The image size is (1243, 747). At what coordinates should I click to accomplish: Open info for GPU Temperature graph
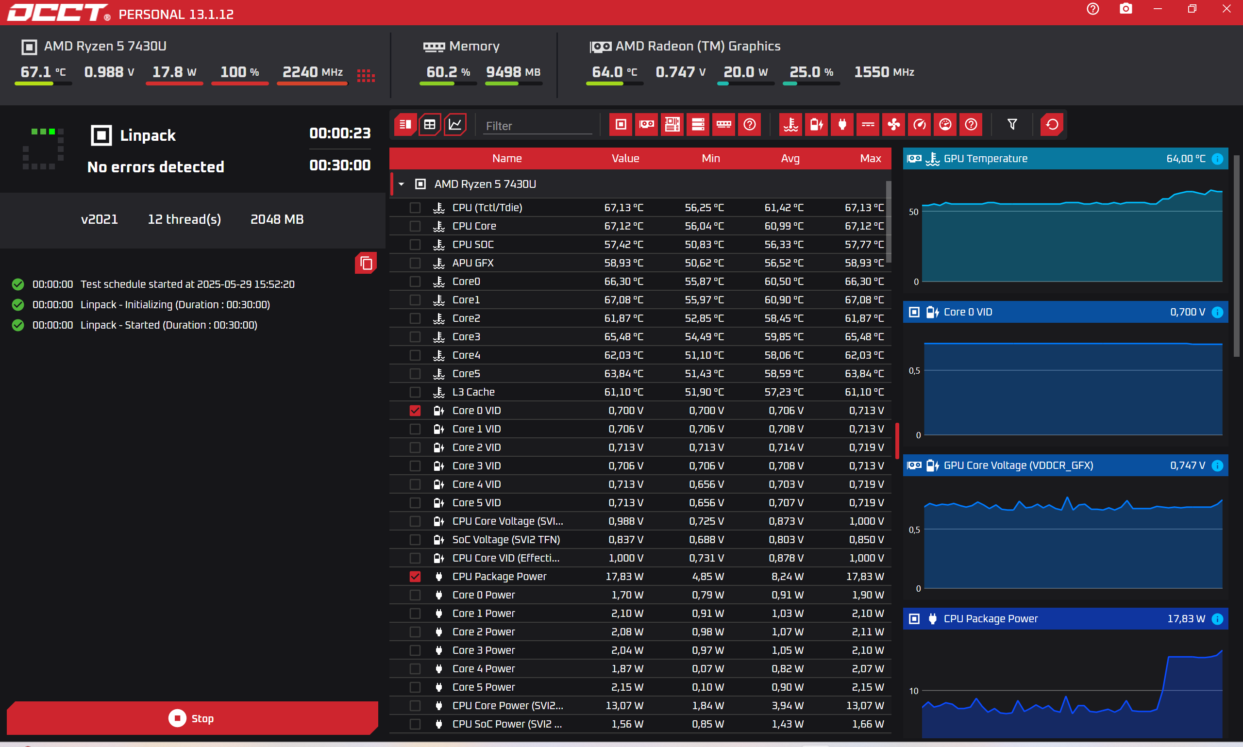click(1217, 159)
